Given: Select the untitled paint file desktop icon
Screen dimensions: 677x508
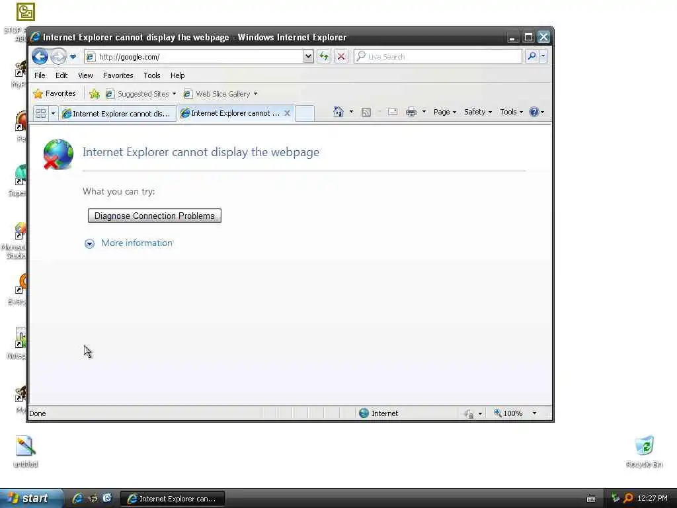Looking at the screenshot, I should click(x=26, y=451).
